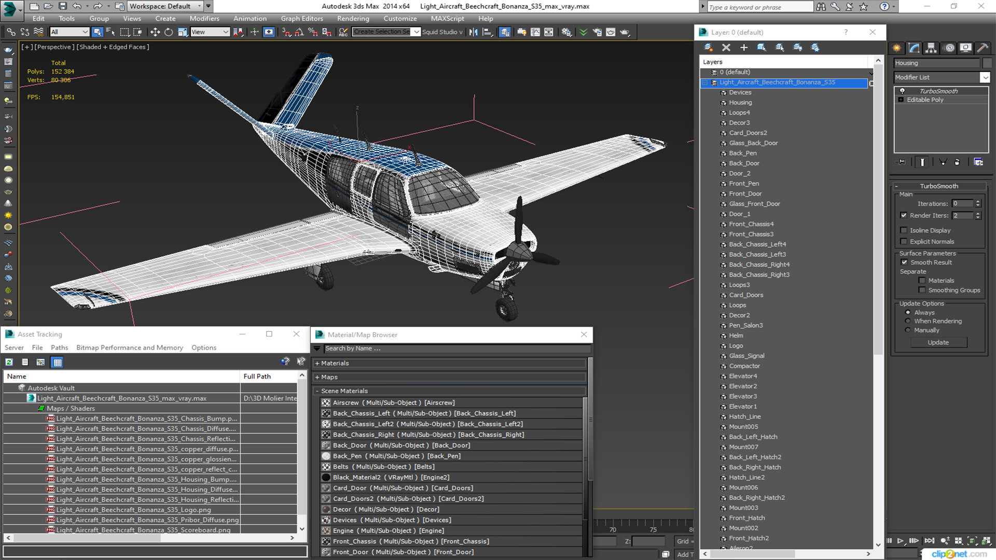
Task: Check Smoothing Groups checkbox
Action: (922, 290)
